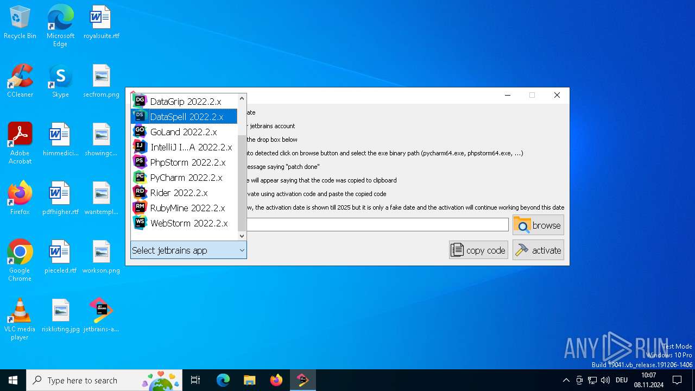Image resolution: width=695 pixels, height=391 pixels.
Task: Open the Windows Start menu
Action: pos(13,380)
